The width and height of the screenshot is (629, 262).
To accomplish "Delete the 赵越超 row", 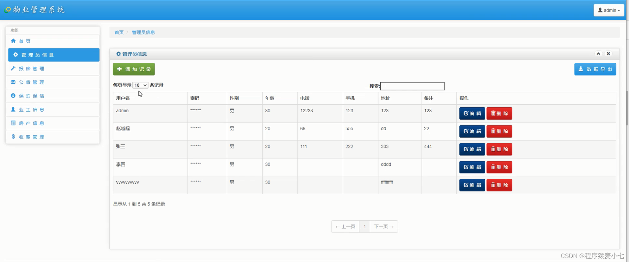I will tap(499, 131).
